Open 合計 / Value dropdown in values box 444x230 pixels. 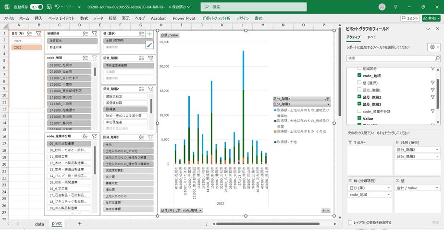point(437,188)
